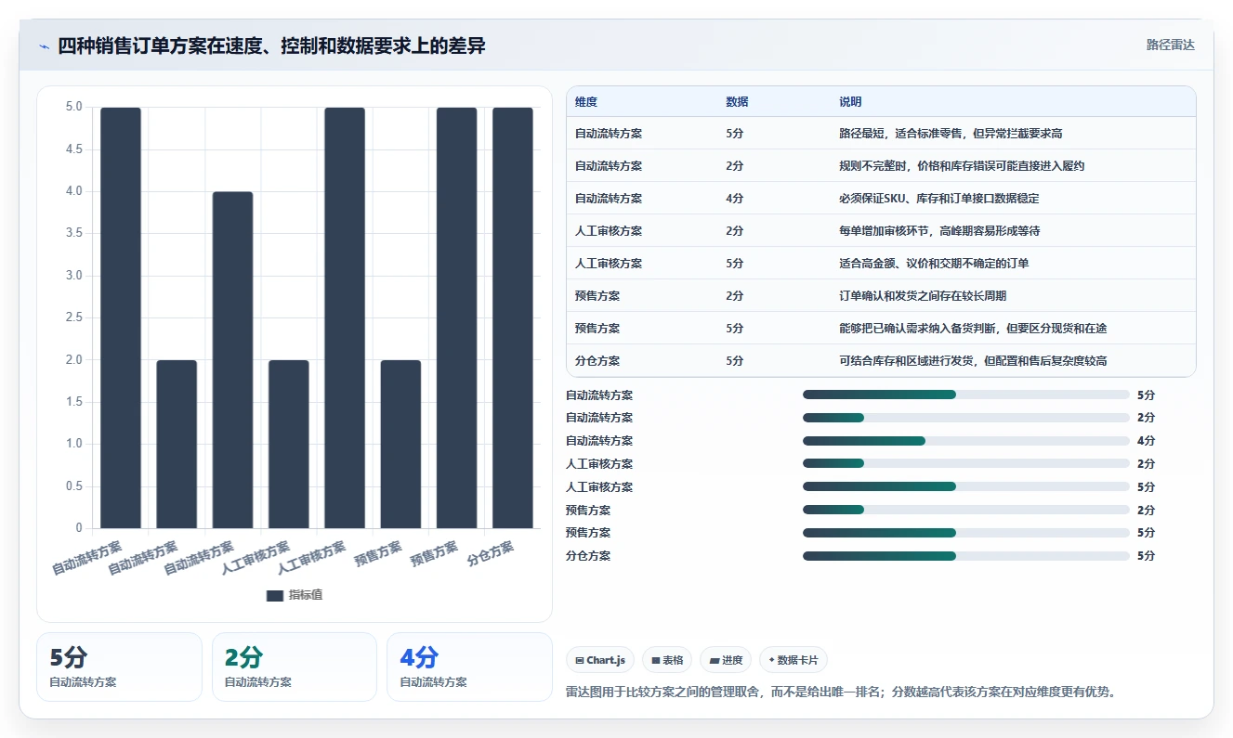The height and width of the screenshot is (738, 1233).
Task: Click table cell 订单确认和发货之间存在较长周期
Action: pyautogui.click(x=923, y=296)
